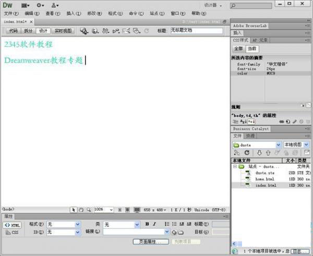Switch to the 资源 tab
Image resolution: width=313 pixels, height=256 pixels.
click(x=250, y=136)
